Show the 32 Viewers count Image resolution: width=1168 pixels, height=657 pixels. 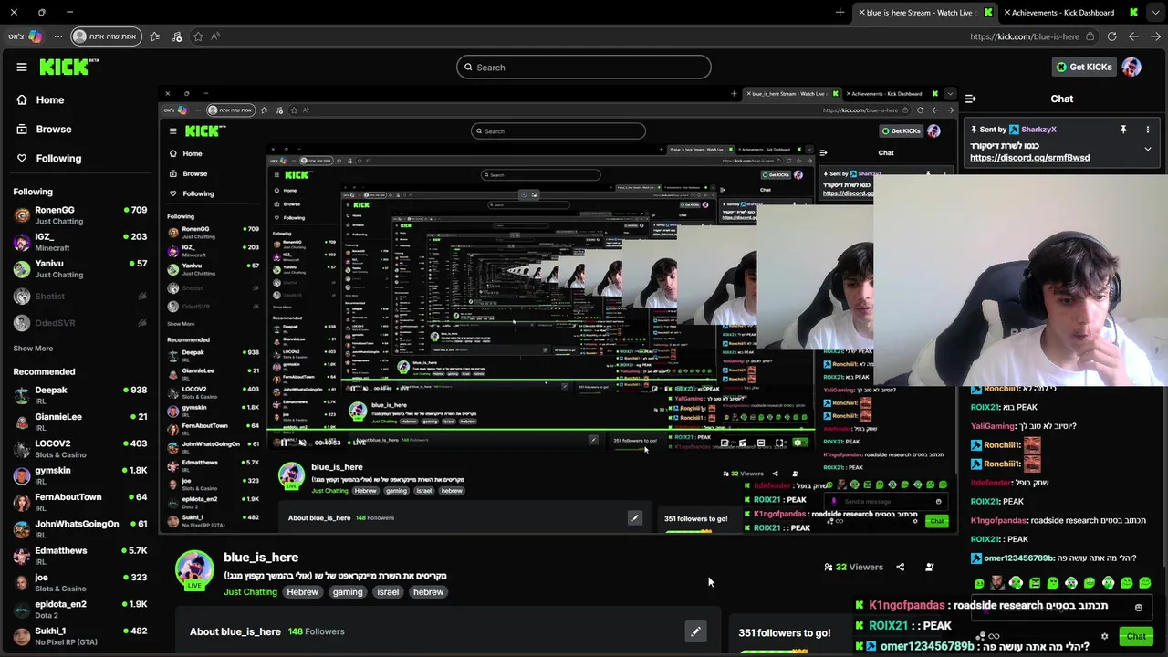pos(853,567)
